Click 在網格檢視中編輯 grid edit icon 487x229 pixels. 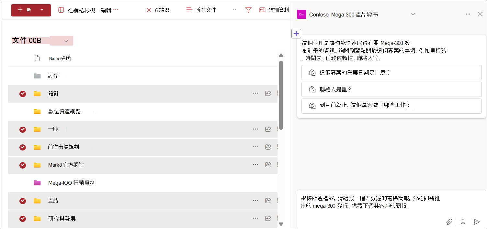coord(61,10)
